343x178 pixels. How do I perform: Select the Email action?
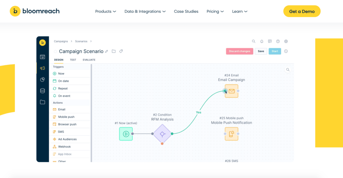pyautogui.click(x=70, y=109)
